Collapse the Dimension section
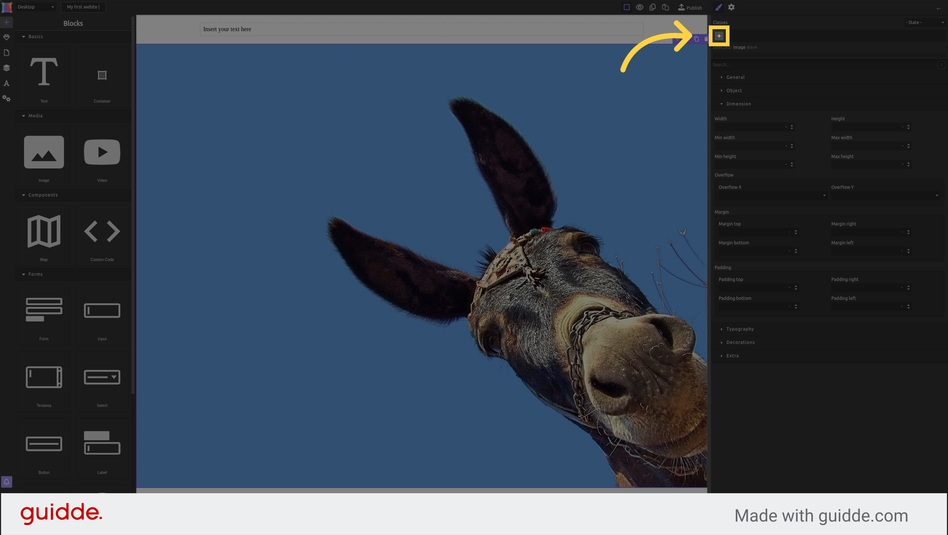 pos(738,104)
